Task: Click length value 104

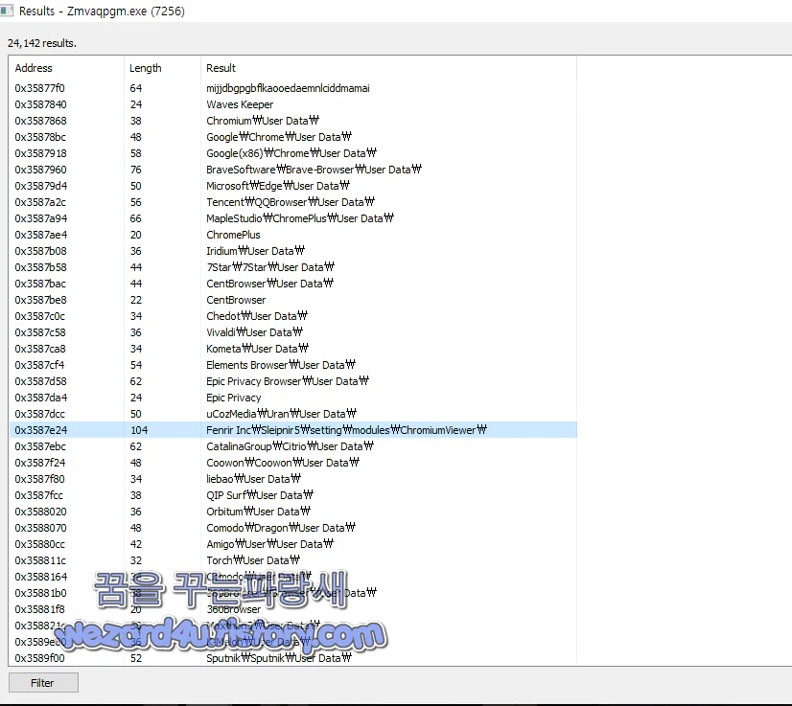Action: pyautogui.click(x=139, y=430)
